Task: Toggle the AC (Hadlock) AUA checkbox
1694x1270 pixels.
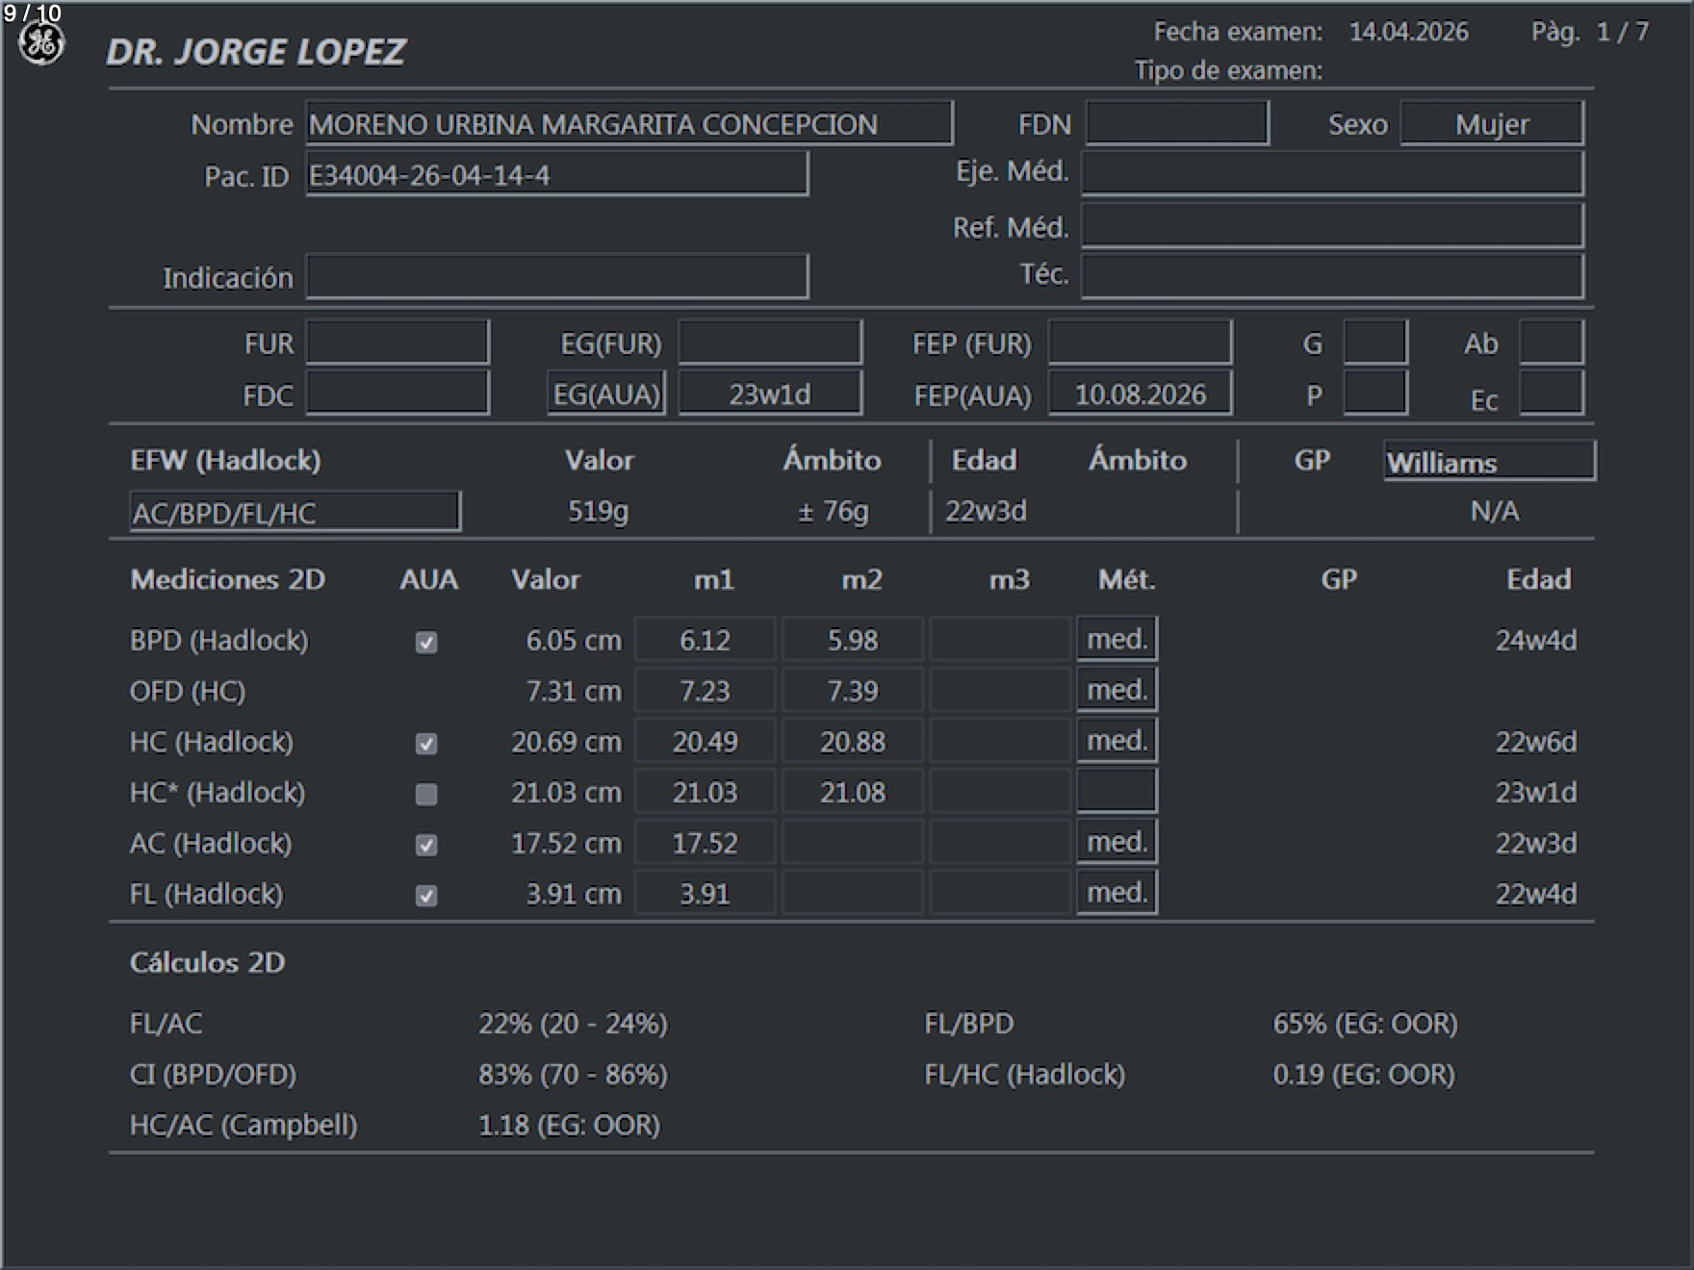Action: pyautogui.click(x=426, y=845)
